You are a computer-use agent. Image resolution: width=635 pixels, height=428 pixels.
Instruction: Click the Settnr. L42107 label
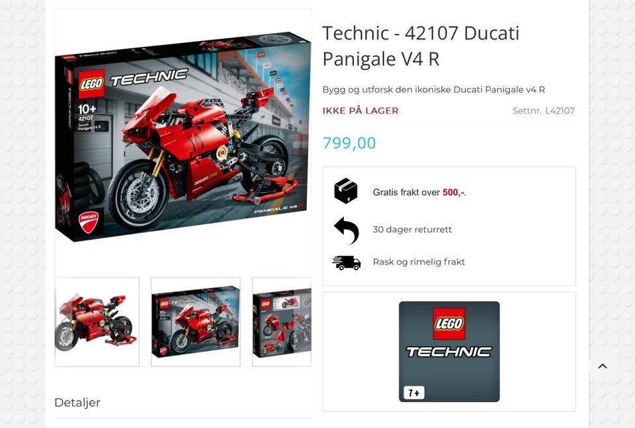coord(544,110)
